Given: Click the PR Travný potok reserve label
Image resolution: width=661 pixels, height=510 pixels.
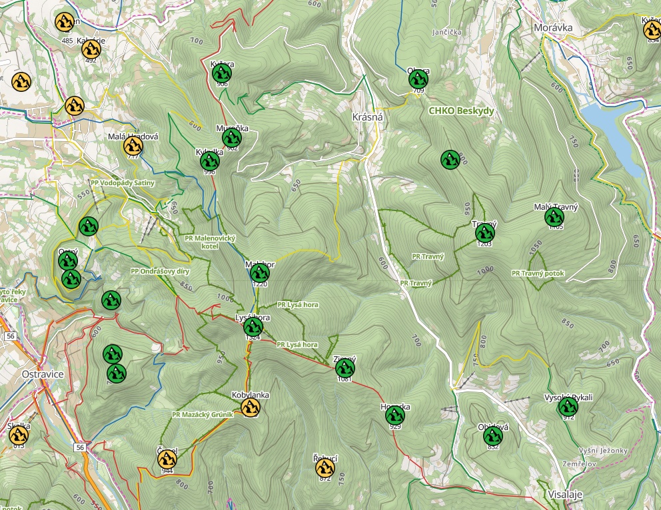Looking at the screenshot, I should tap(538, 274).
